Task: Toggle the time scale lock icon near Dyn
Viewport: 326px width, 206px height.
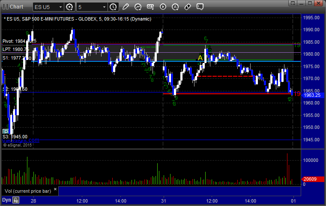Action: (x=16, y=200)
